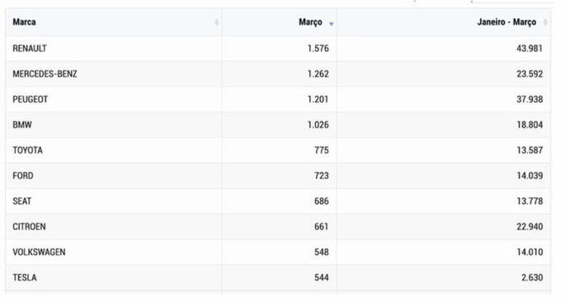The image size is (565, 302).
Task: Click the sort arrows beside Janeiro - Março
Action: coord(545,22)
